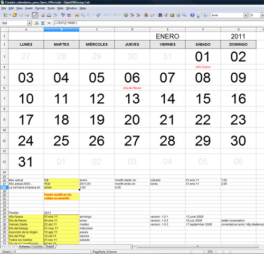Open the Name Box dropdown

click(x=30, y=23)
